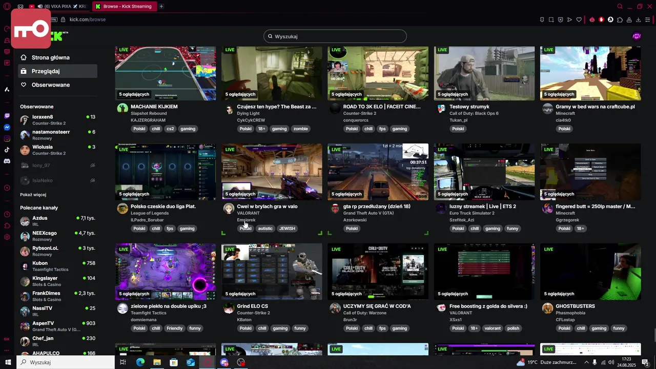
Task: Open a new browser tab
Action: click(161, 6)
